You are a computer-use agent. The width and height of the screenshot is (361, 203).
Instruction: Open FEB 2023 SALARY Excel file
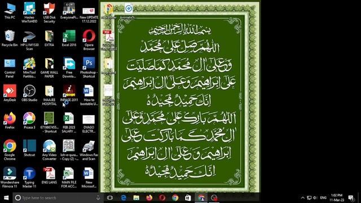[x=69, y=122]
